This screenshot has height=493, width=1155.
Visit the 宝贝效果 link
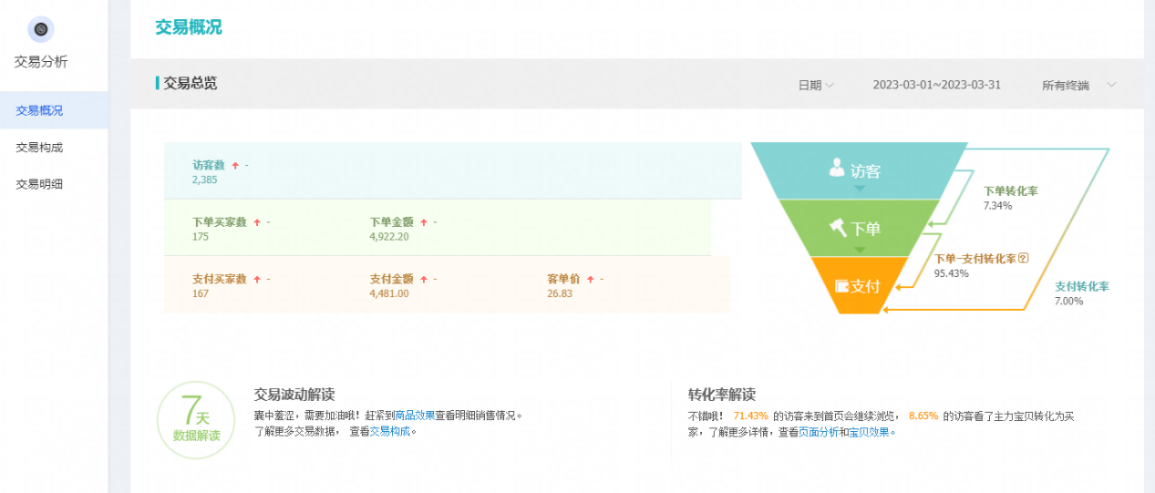(x=871, y=432)
